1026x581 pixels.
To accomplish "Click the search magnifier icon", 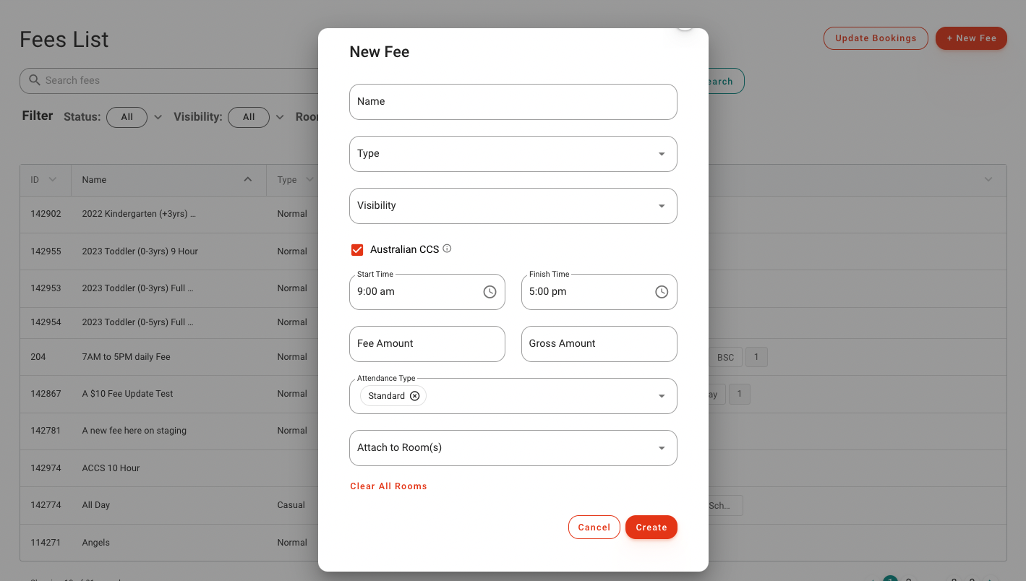I will tap(34, 80).
